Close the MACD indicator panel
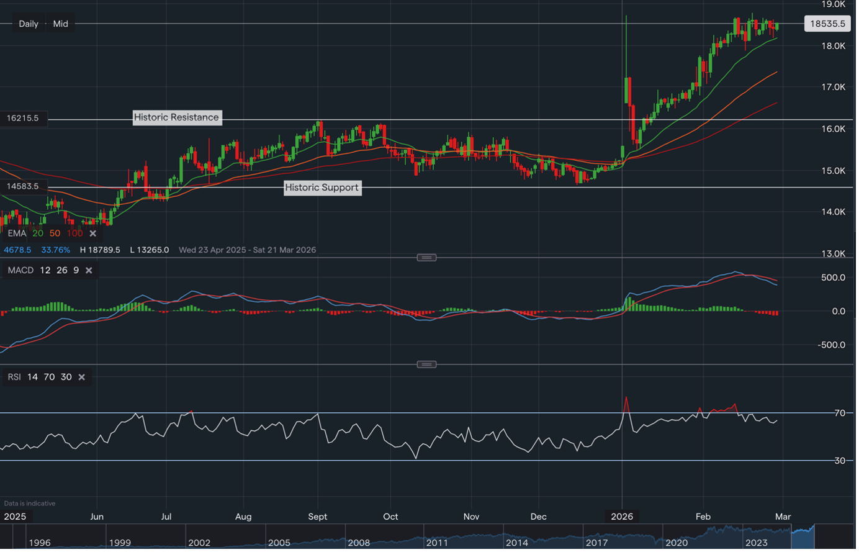 pos(89,270)
